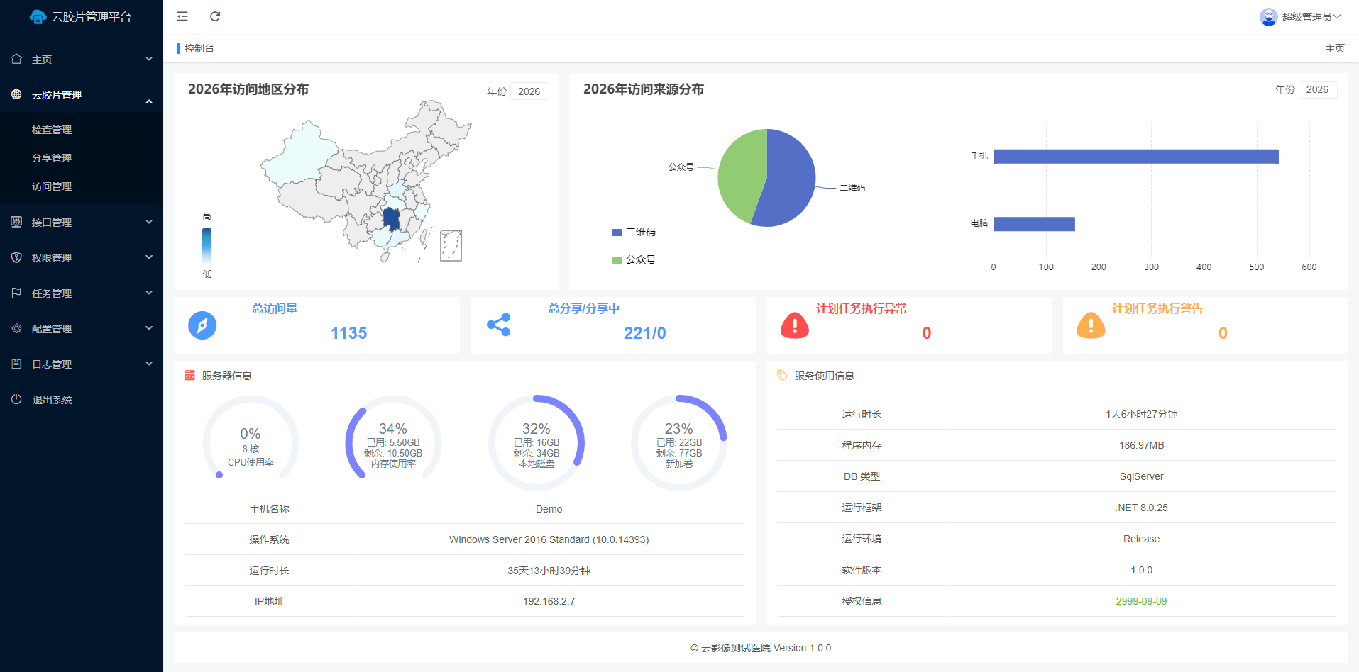Click the globe icon beside 云胶片管理
The image size is (1359, 672).
click(x=16, y=94)
